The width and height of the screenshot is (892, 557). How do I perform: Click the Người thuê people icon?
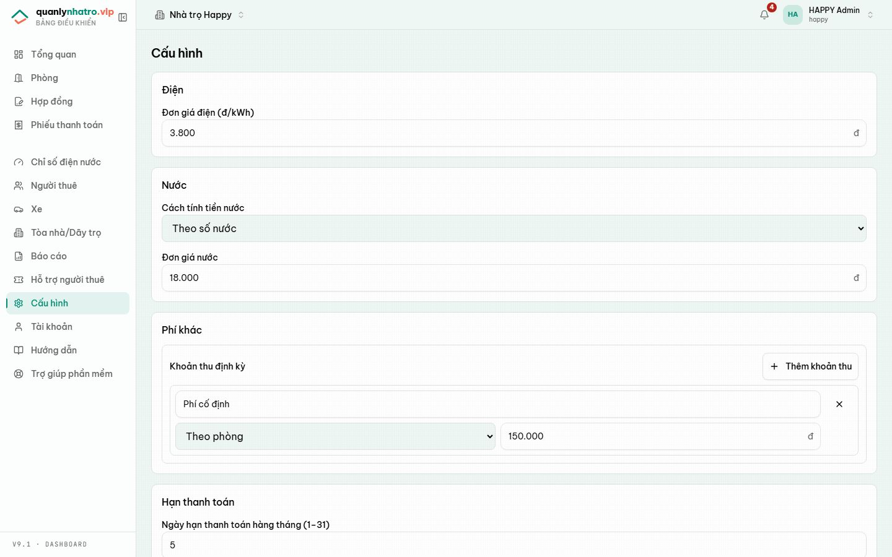(19, 186)
